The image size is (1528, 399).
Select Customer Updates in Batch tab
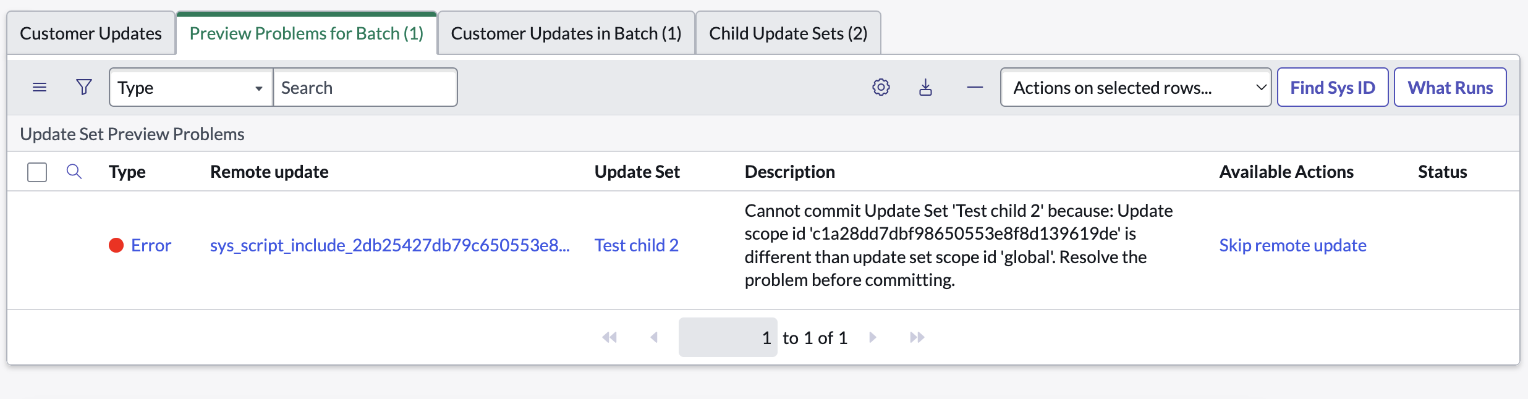(566, 33)
